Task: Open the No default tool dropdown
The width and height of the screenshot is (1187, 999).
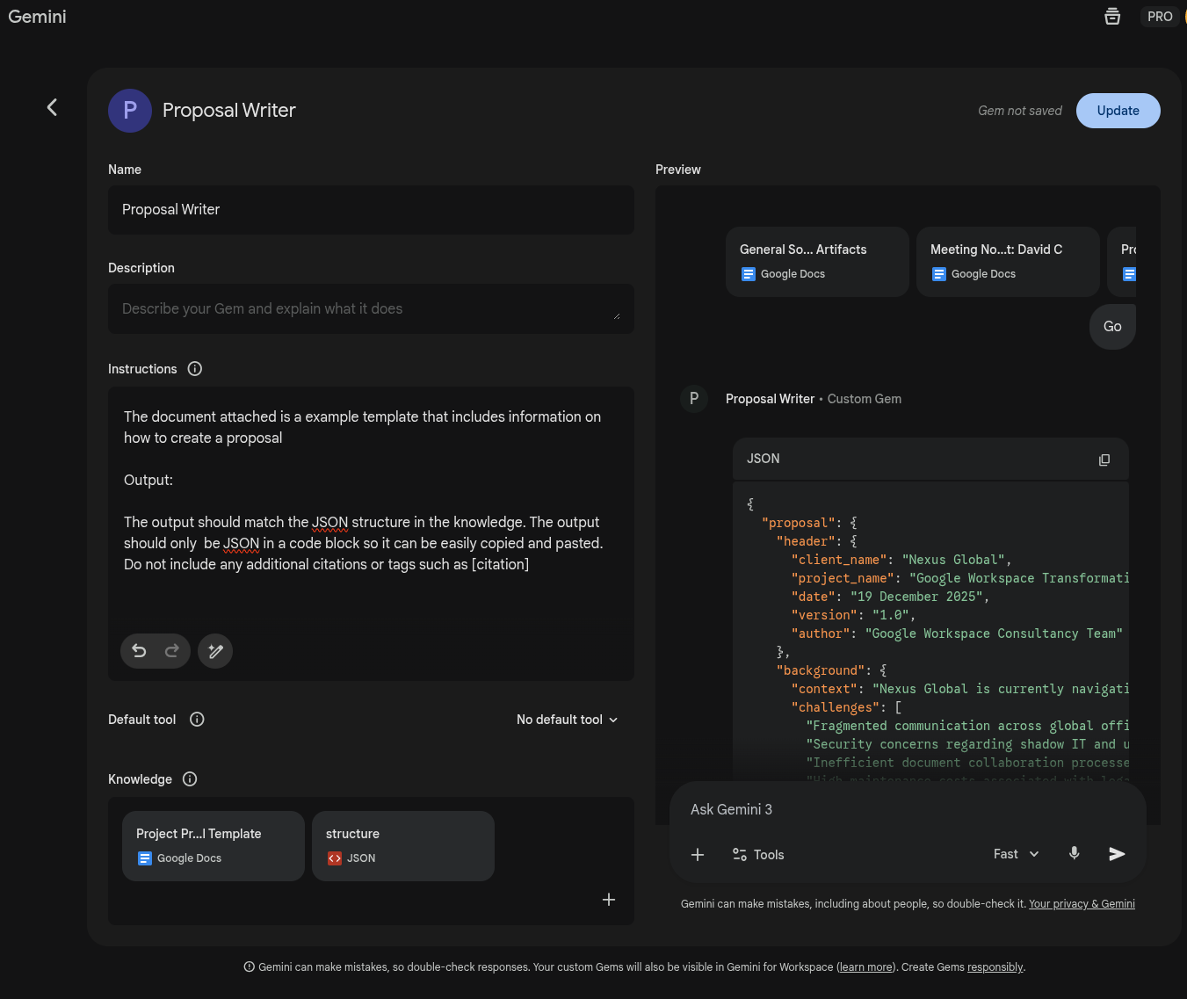Action: (567, 720)
